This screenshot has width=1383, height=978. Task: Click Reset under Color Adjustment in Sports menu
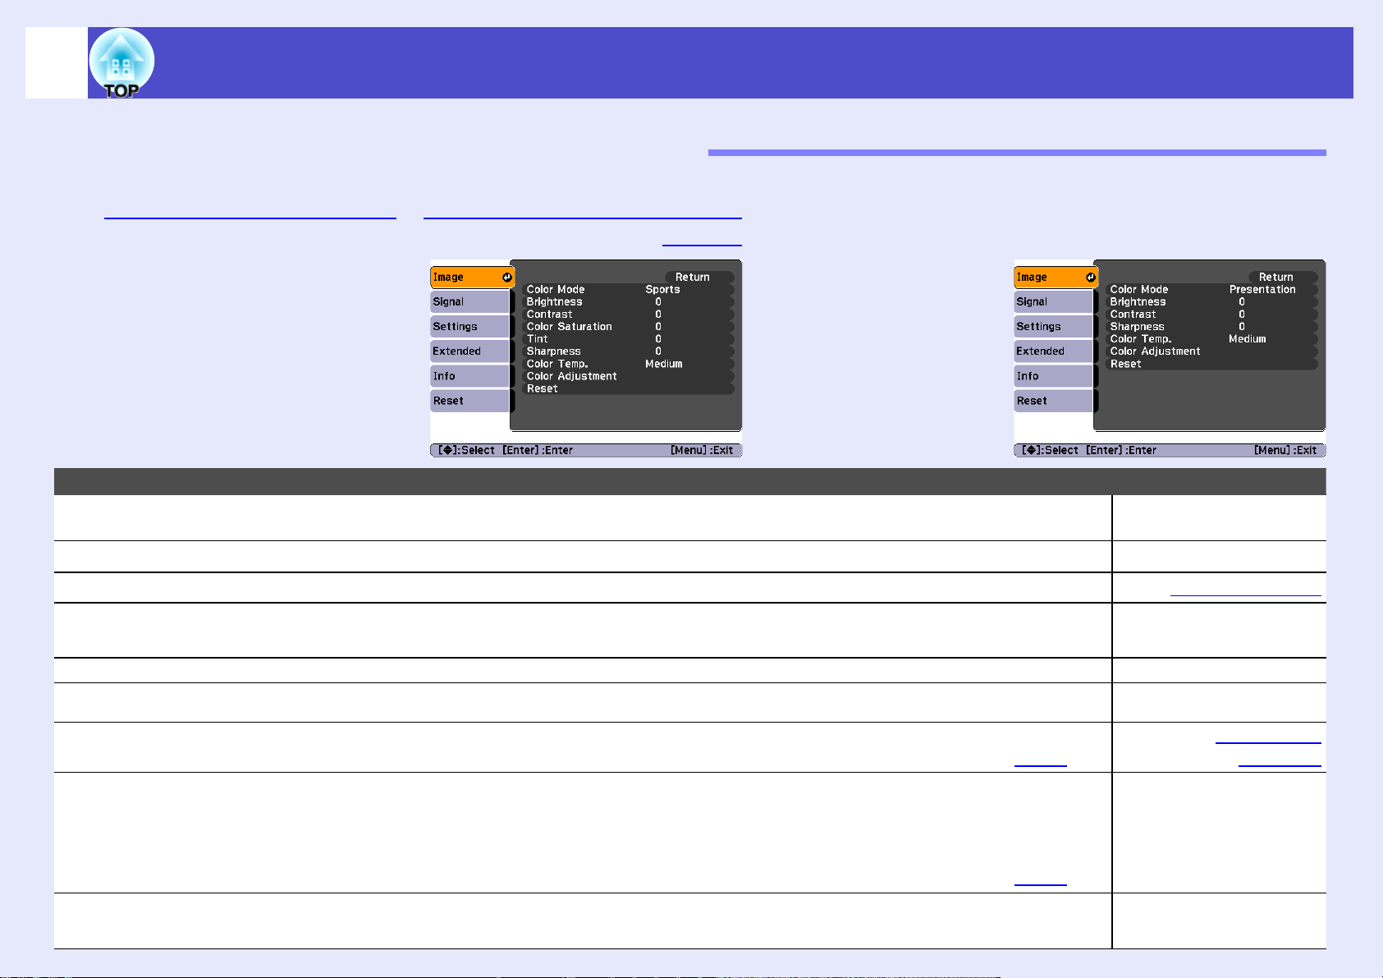(628, 388)
